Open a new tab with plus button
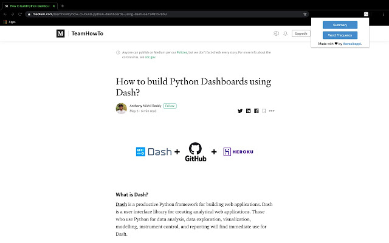This screenshot has width=389, height=243. coord(62,6)
